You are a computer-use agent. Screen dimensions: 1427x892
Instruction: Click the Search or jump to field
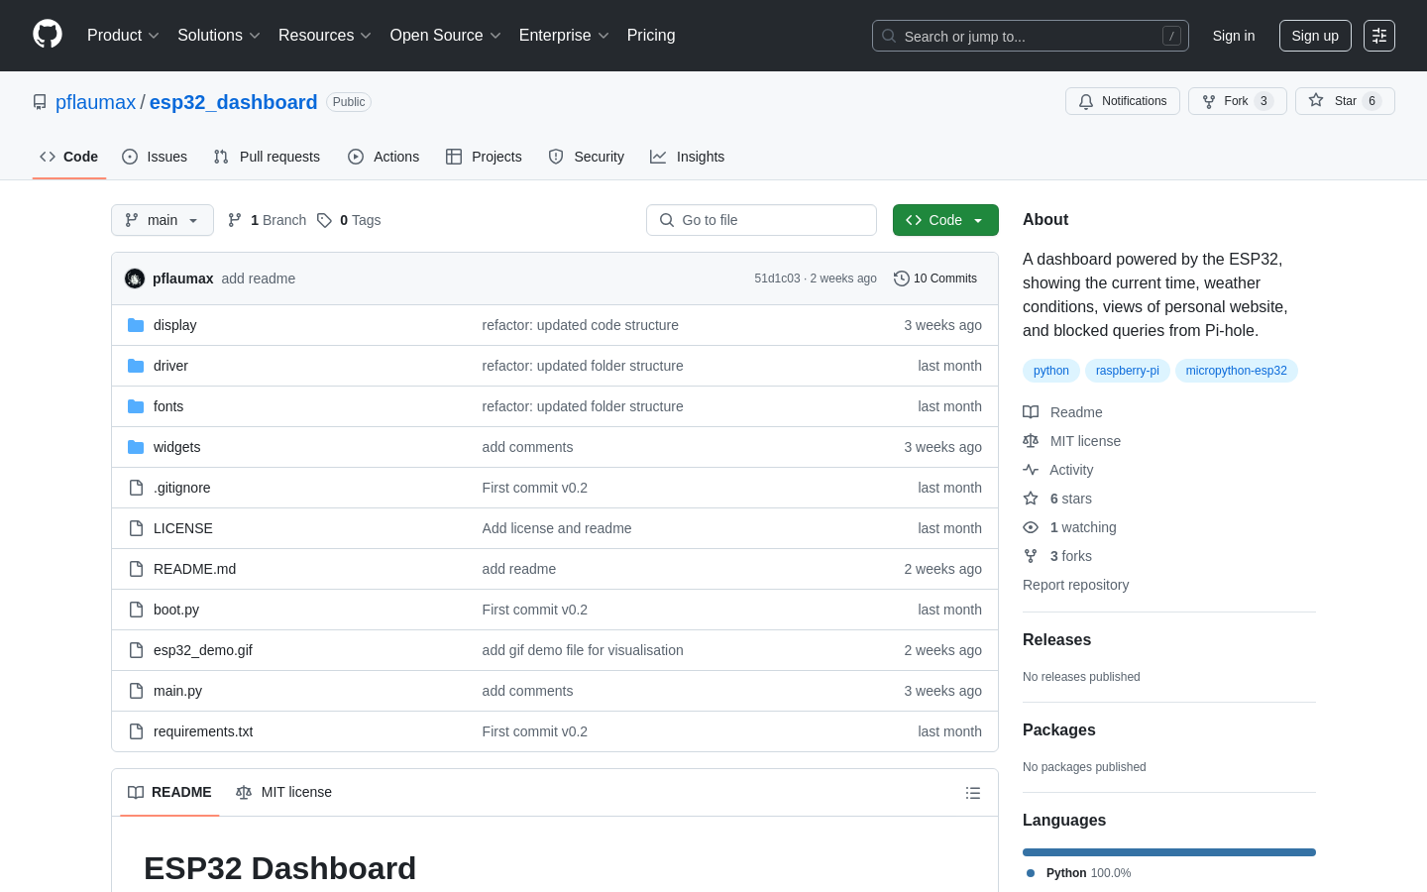point(1031,36)
